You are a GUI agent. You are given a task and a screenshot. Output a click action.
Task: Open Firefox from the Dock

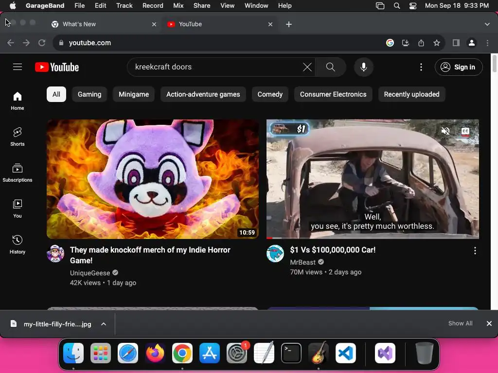155,353
